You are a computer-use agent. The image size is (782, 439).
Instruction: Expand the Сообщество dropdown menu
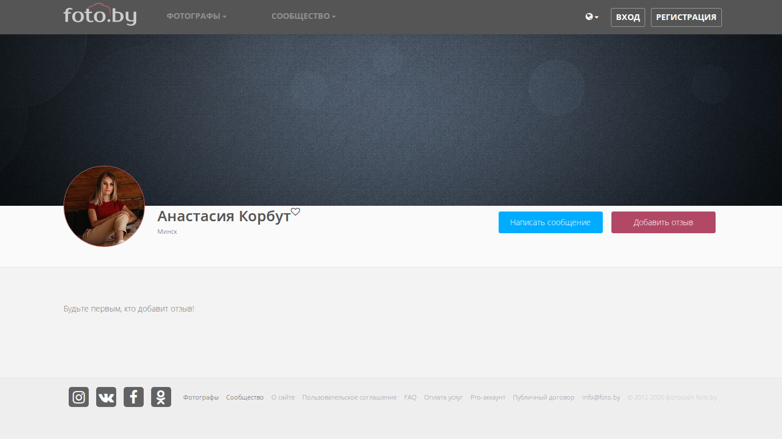coord(303,17)
